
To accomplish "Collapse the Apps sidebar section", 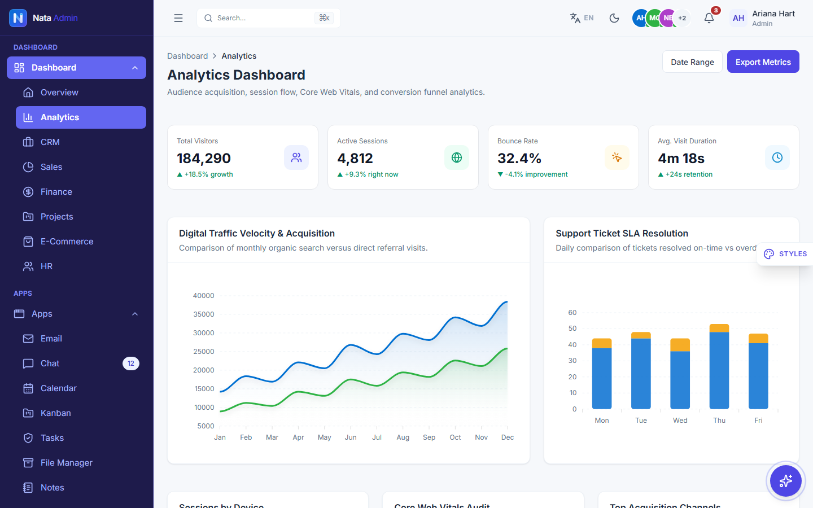I will point(76,314).
